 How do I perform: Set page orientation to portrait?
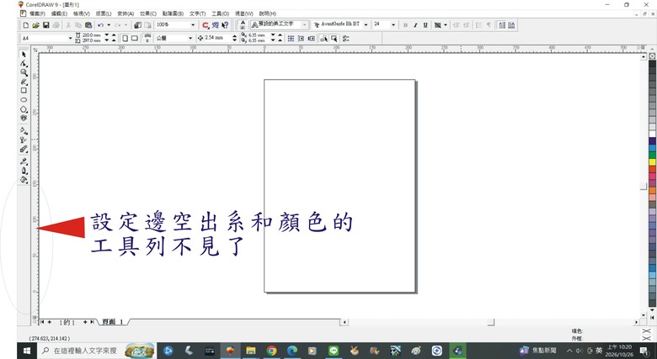coord(125,39)
